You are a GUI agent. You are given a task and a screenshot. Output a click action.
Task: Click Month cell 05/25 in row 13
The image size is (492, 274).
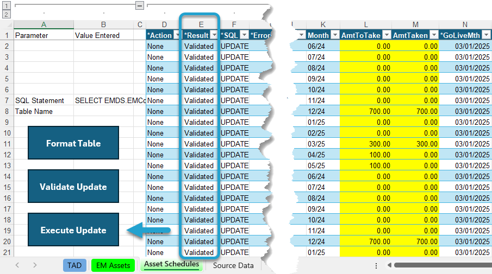click(323, 165)
